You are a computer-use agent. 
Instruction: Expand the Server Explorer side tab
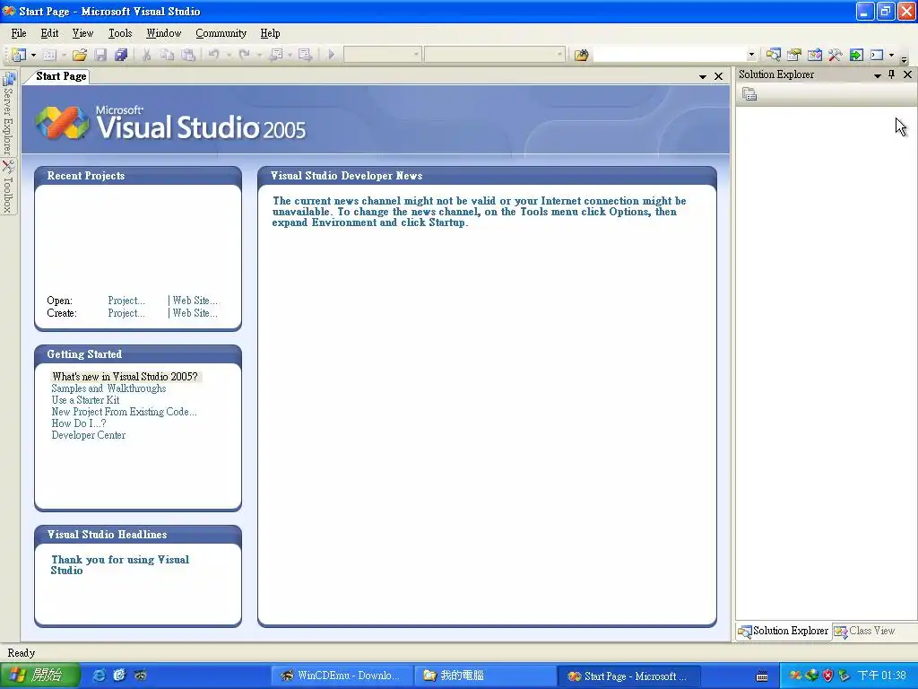point(8,112)
